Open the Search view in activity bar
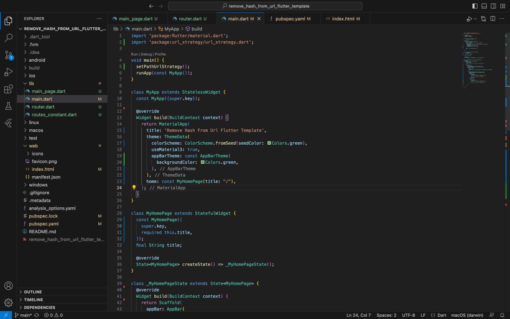 pyautogui.click(x=8, y=38)
